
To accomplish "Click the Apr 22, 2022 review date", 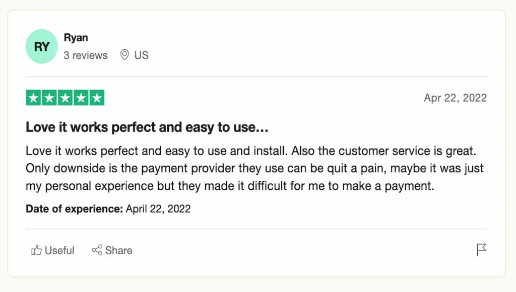I will point(455,98).
